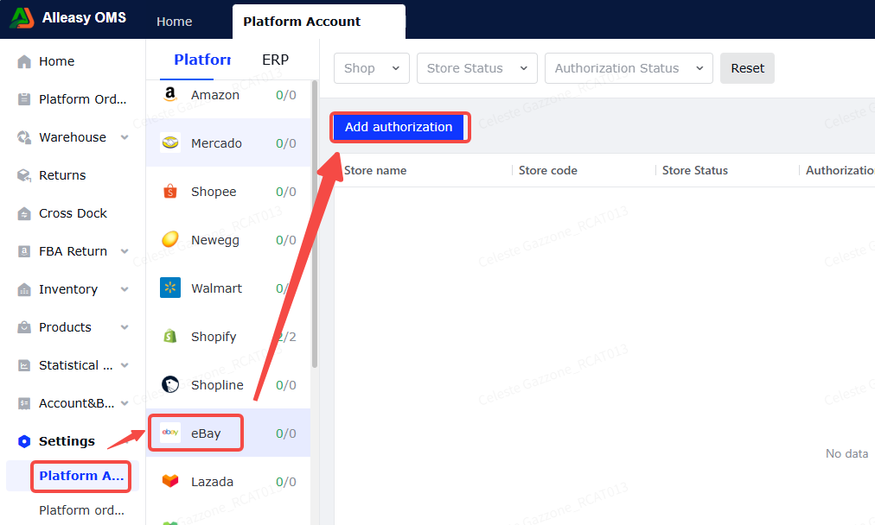This screenshot has height=525, width=875.
Task: Click the Store name column header
Action: tap(375, 171)
